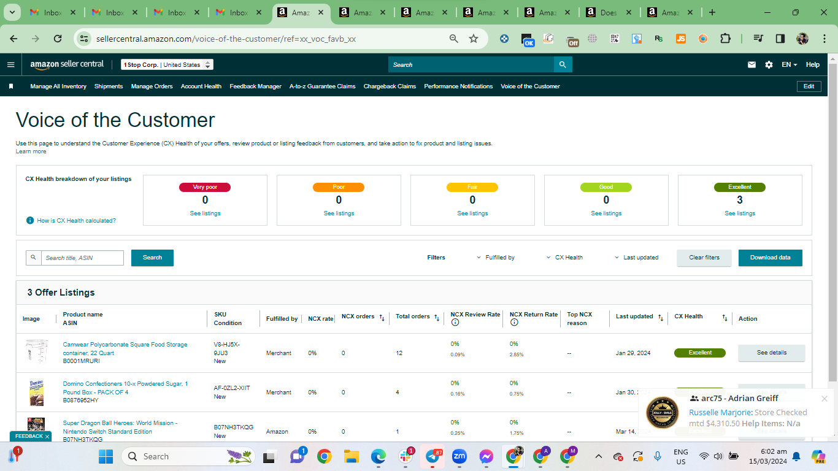This screenshot has height=471, width=838.
Task: Show hidden system tray icons
Action: (x=599, y=457)
